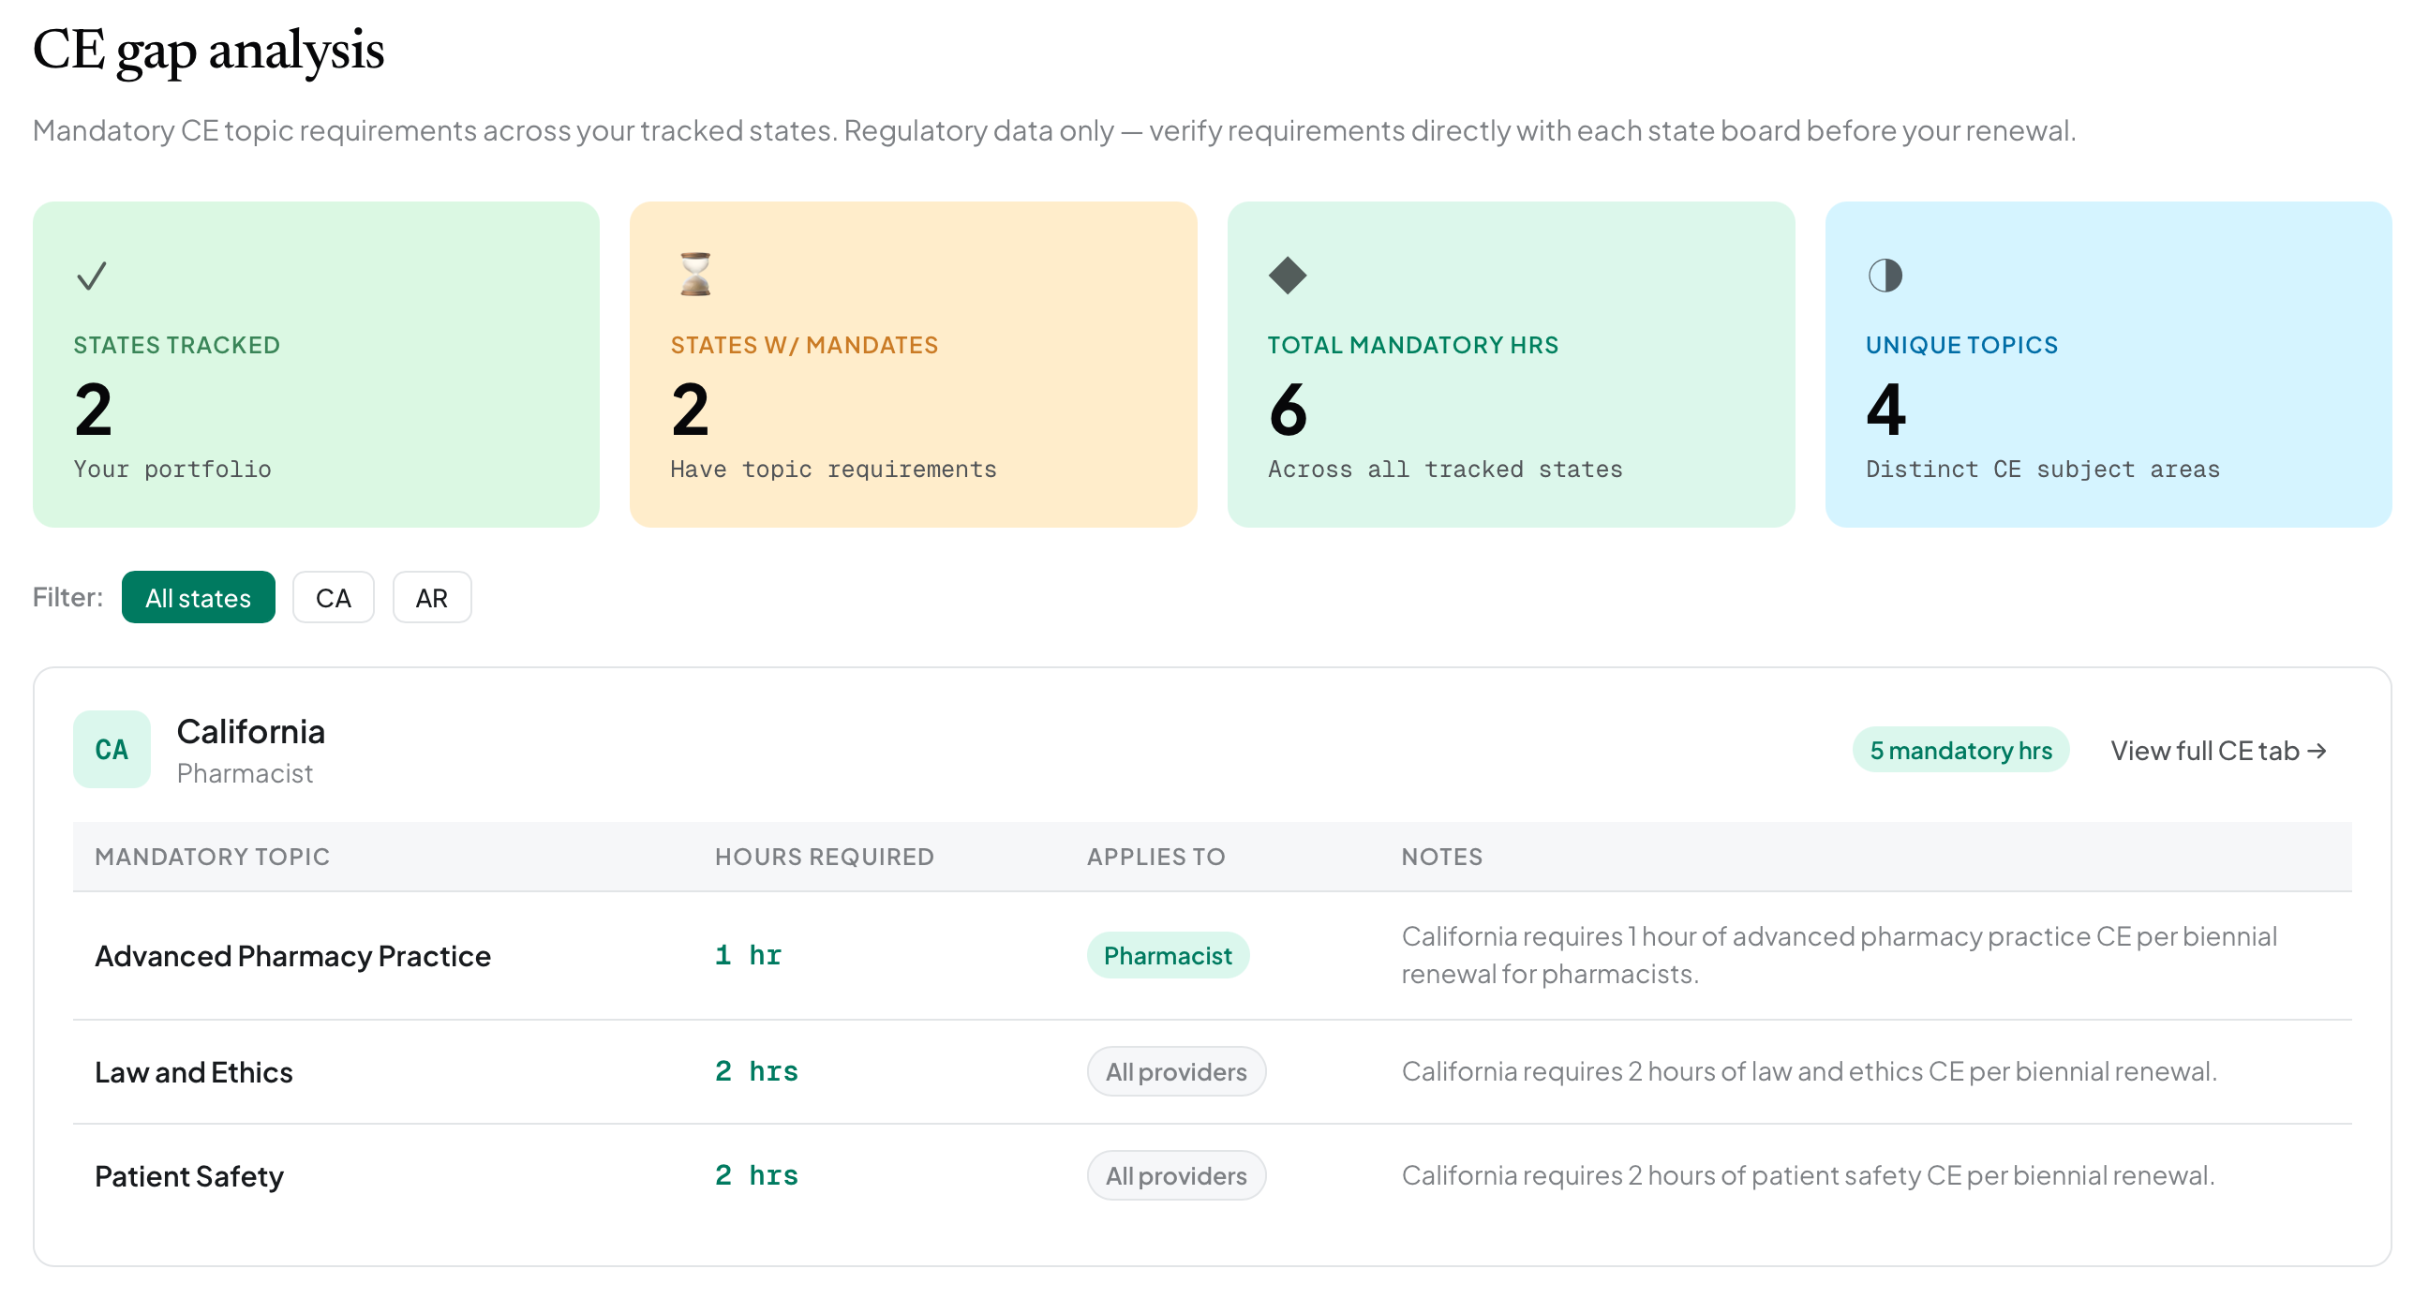
Task: Click the Mandatory Topic column header
Action: coord(212,856)
